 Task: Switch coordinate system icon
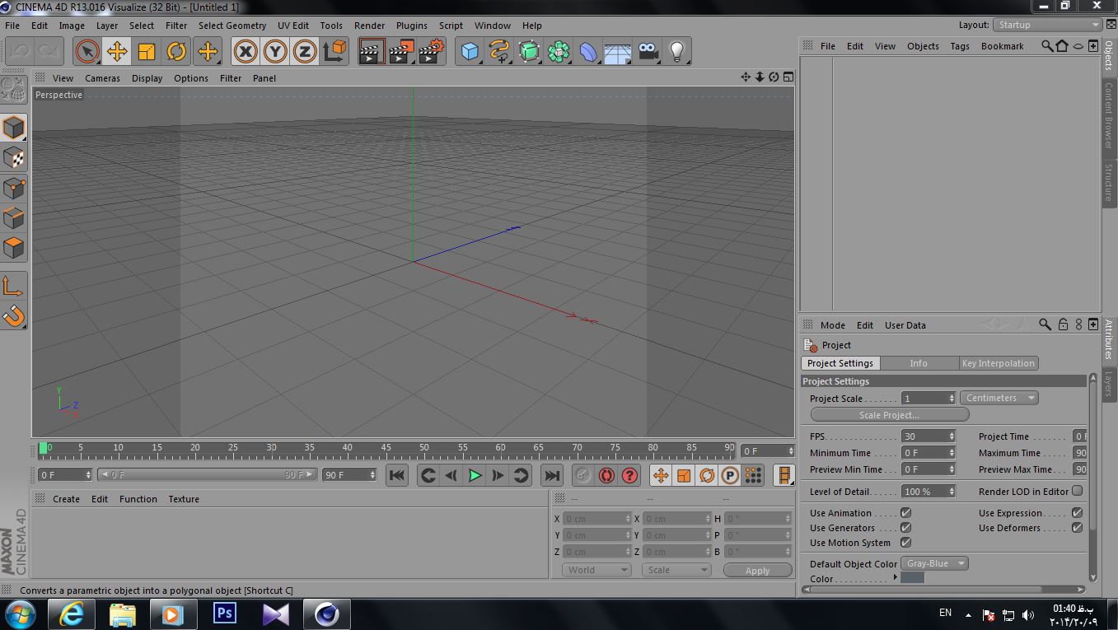(334, 52)
